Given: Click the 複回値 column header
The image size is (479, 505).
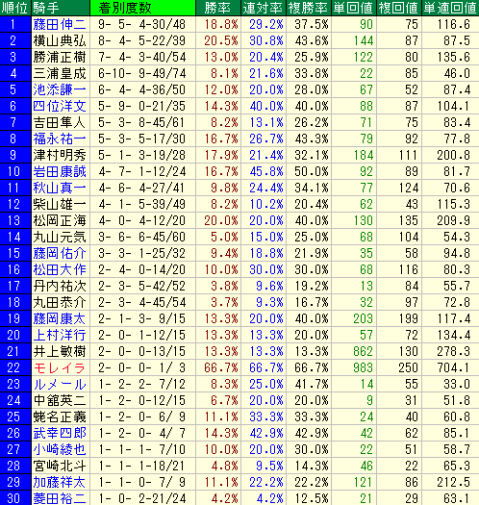Looking at the screenshot, I should (x=398, y=8).
